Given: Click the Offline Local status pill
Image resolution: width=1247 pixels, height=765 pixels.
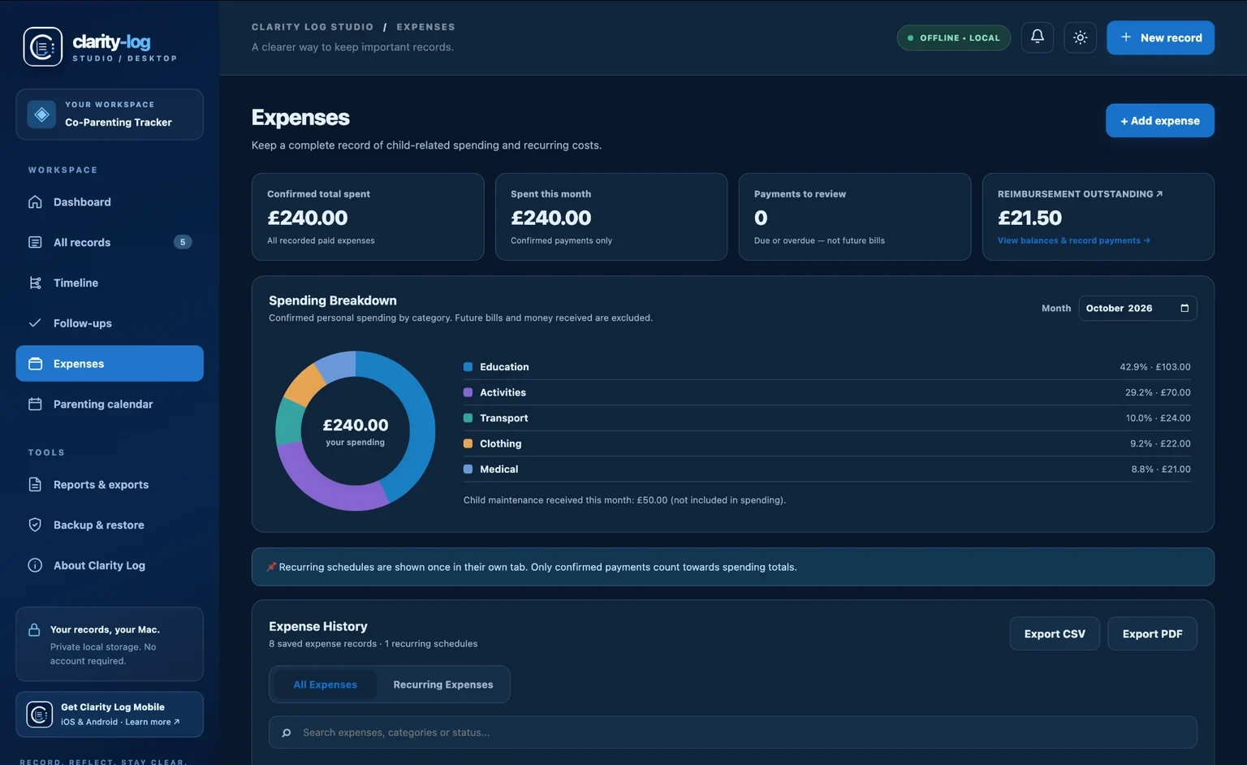Looking at the screenshot, I should [953, 37].
